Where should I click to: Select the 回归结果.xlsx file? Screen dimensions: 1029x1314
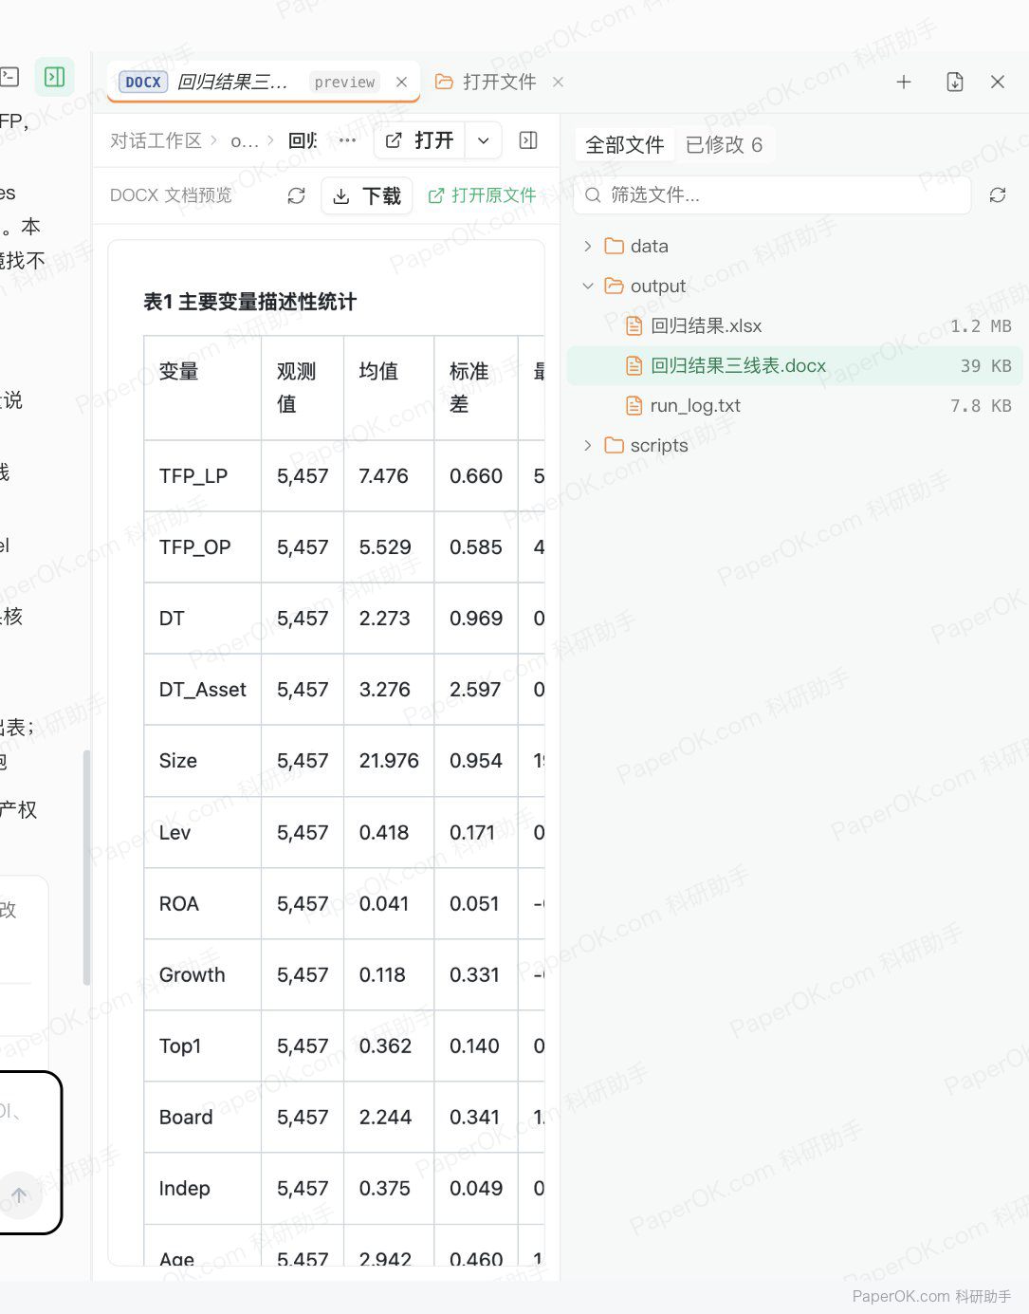tap(795, 325)
